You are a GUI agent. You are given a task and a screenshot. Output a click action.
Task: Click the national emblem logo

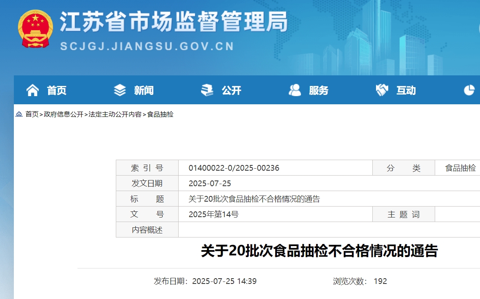pyautogui.click(x=35, y=29)
